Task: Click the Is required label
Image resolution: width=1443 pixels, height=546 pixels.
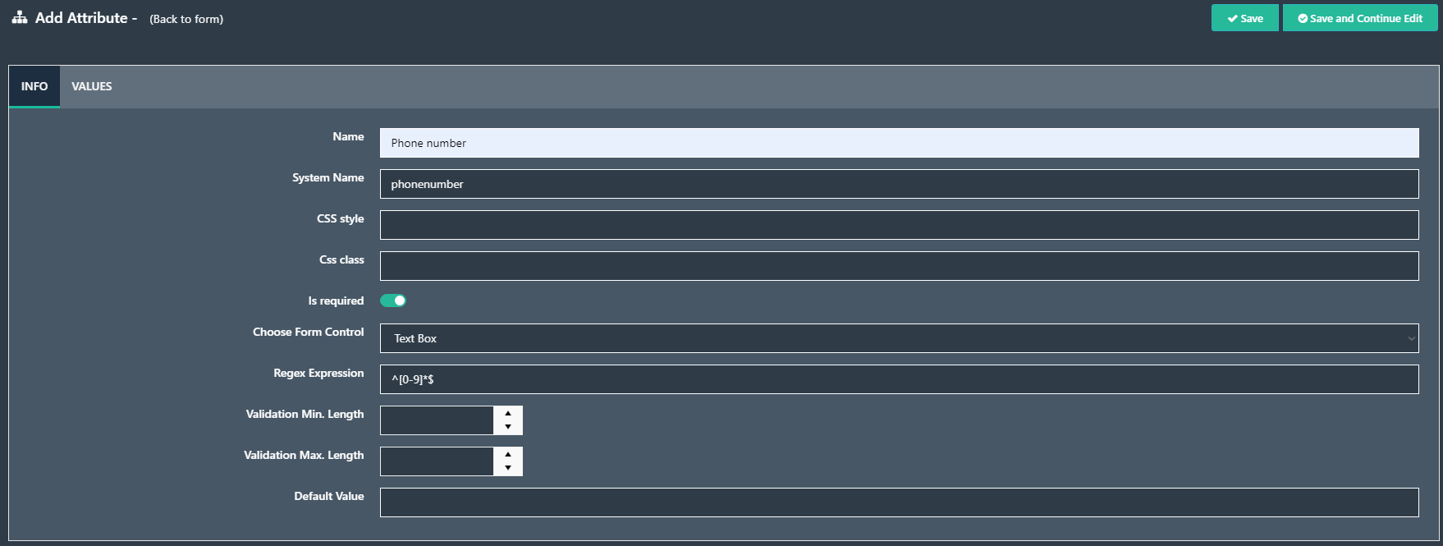Action: pyautogui.click(x=336, y=301)
